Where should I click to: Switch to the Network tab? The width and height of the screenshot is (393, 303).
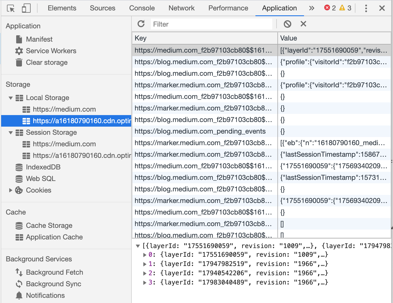click(x=181, y=8)
